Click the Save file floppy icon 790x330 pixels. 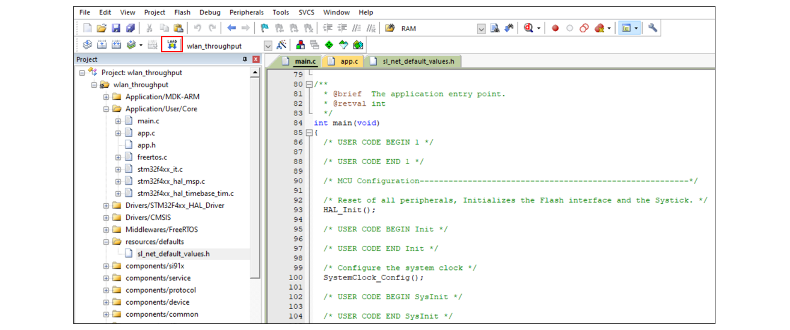click(x=117, y=28)
